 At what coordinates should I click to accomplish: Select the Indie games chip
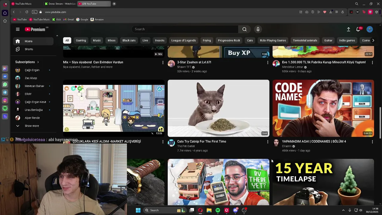click(347, 40)
